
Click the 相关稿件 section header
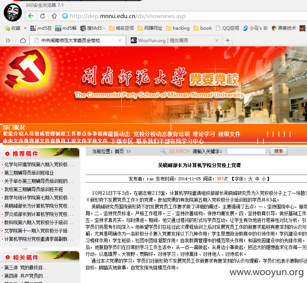pos(26,257)
